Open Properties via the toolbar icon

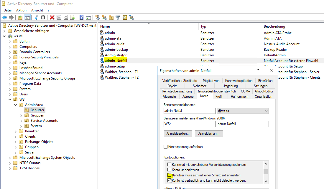59,18
